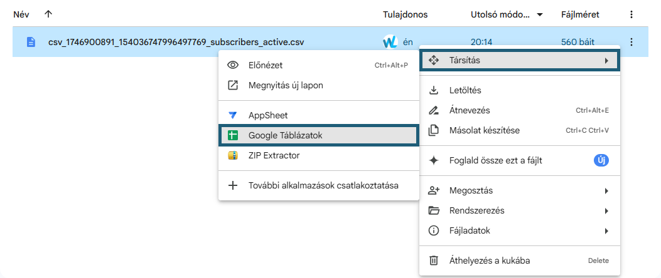
Task: Click the Fájlméret column header
Action: click(x=580, y=15)
